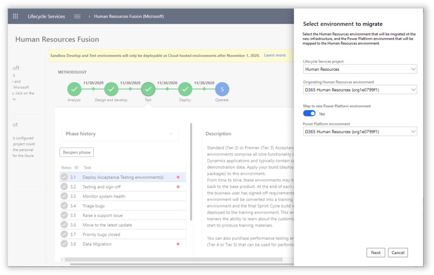
Task: Expand Originating Human Resources environment dropdown
Action: [x=360, y=90]
